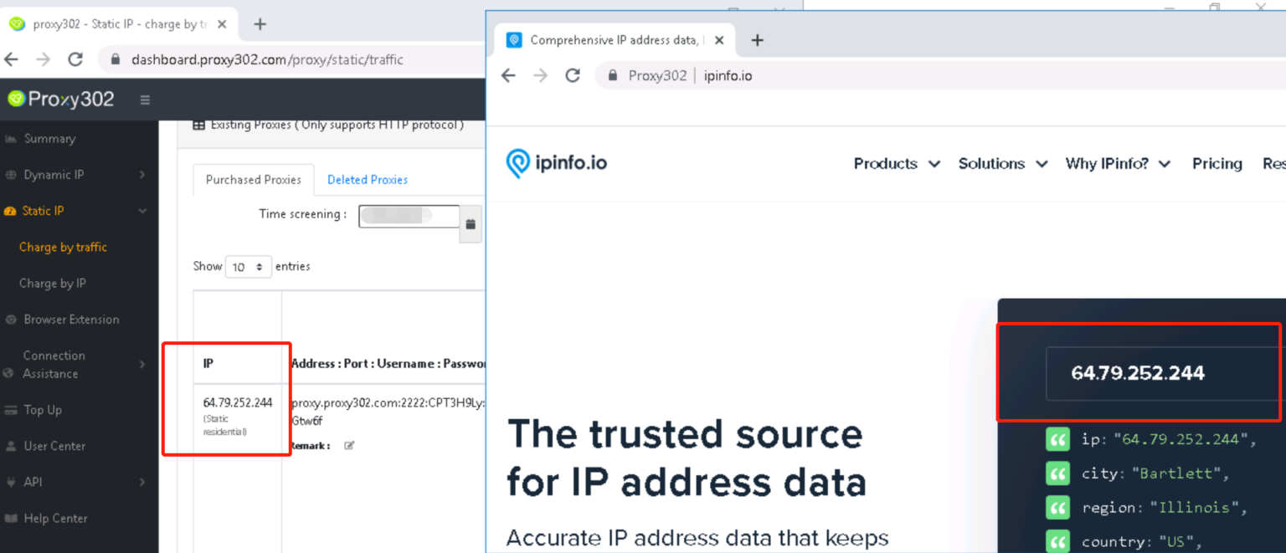The width and height of the screenshot is (1286, 553).
Task: Open a new tab beside the ipinfo tab
Action: pos(757,40)
